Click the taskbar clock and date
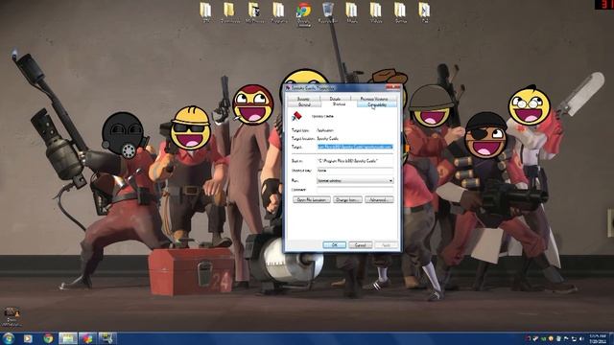614x345 pixels. click(598, 338)
